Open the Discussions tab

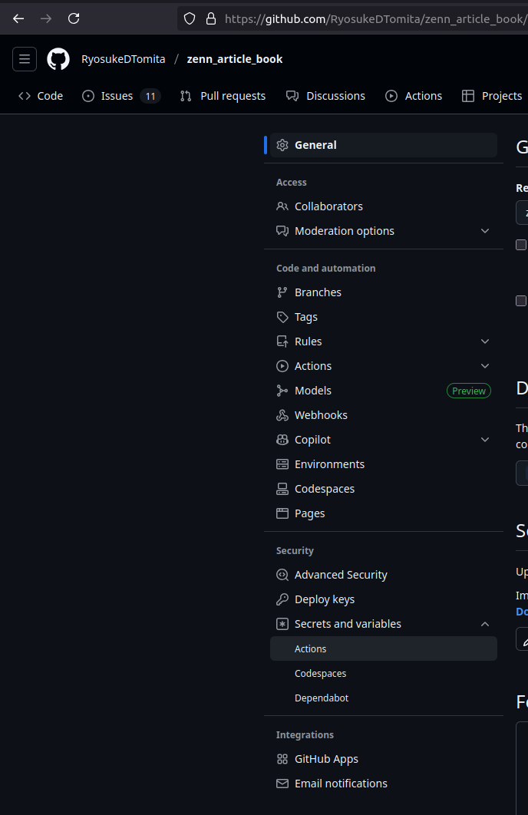coord(326,95)
